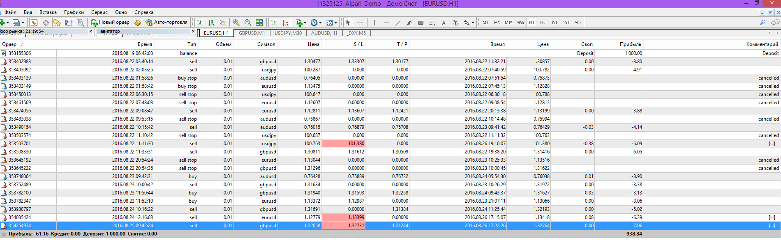The width and height of the screenshot is (781, 240).
Task: Select the H4 timeframe button
Action: (543, 23)
